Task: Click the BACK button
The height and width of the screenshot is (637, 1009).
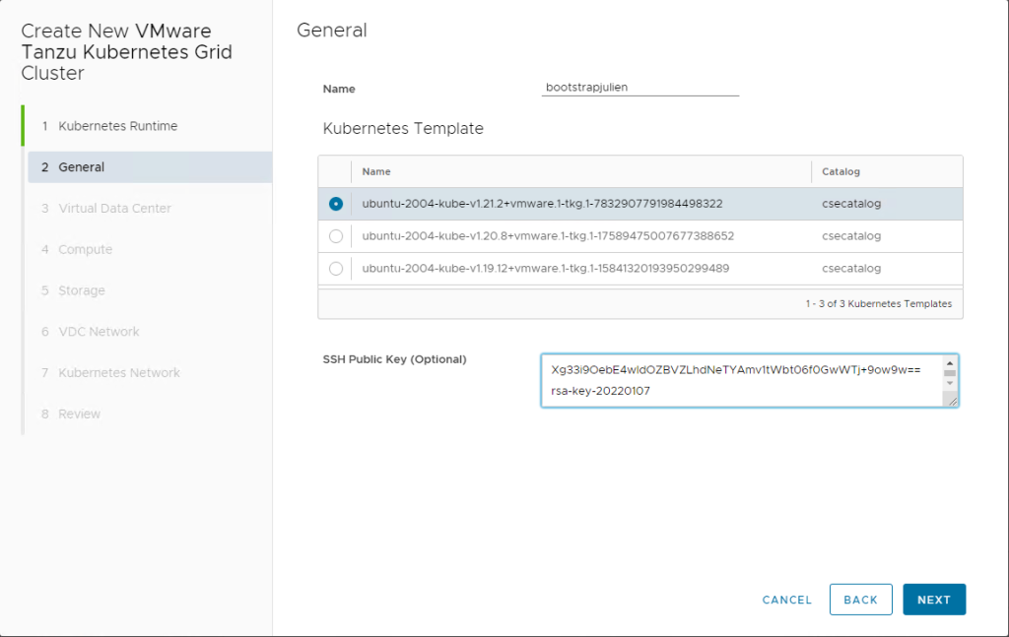Action: 860,600
